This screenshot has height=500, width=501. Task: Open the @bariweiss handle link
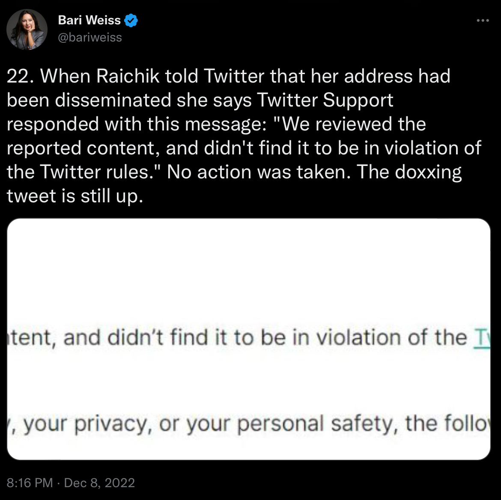pyautogui.click(x=90, y=38)
